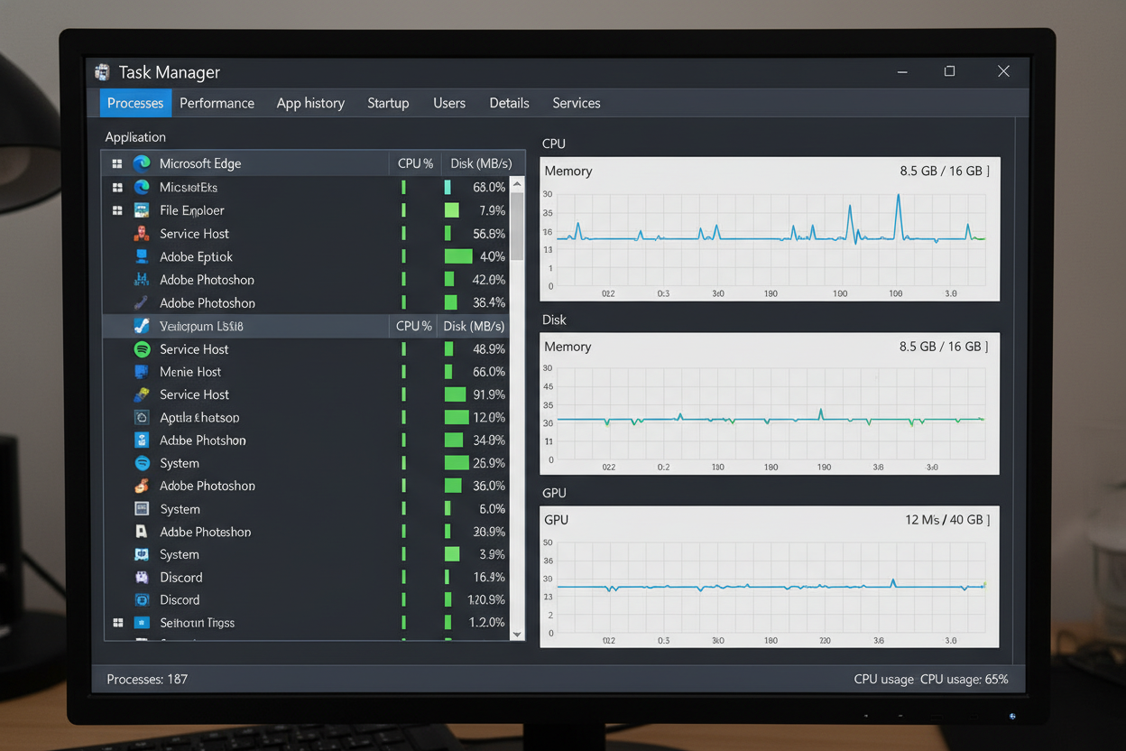
Task: Click the Steam icon in the highlighted row
Action: [x=142, y=326]
